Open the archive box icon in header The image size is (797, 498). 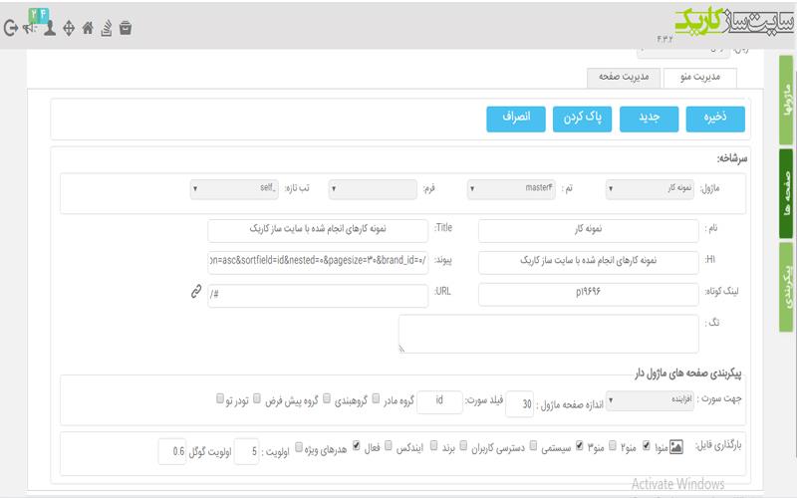126,28
